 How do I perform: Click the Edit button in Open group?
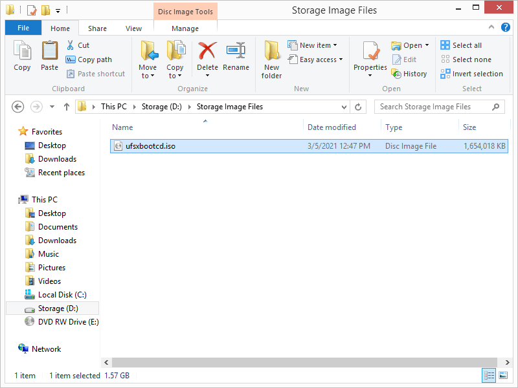404,59
